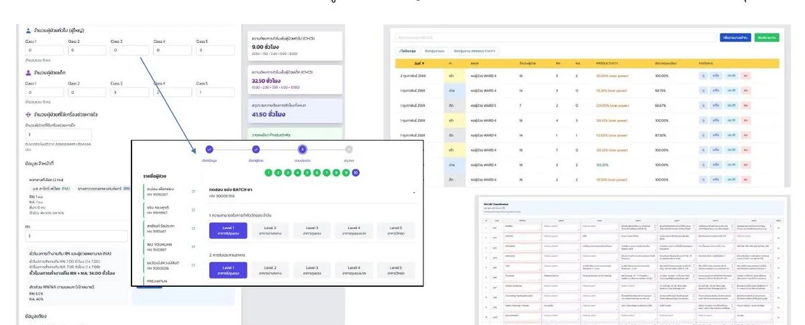Click the PRODUCTIVITY column header
The height and width of the screenshot is (325, 805).
point(607,64)
